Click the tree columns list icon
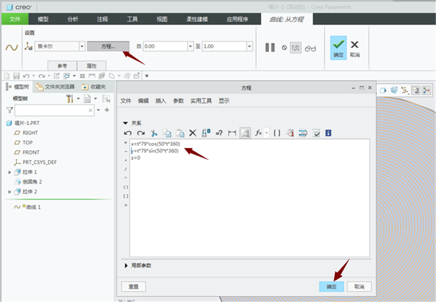Image resolution: width=436 pixels, height=302 pixels. pos(87,98)
